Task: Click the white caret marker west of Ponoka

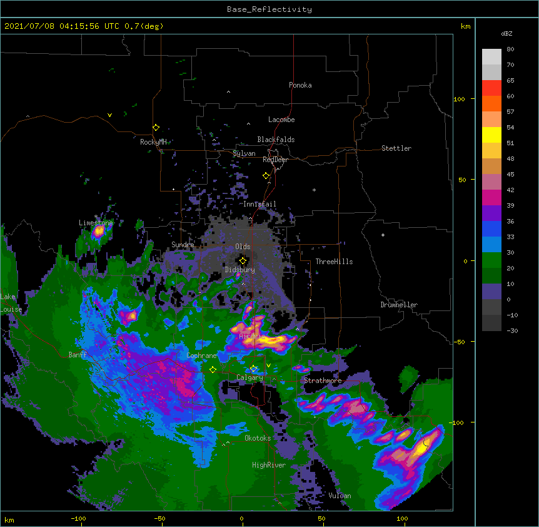Action: (x=228, y=92)
